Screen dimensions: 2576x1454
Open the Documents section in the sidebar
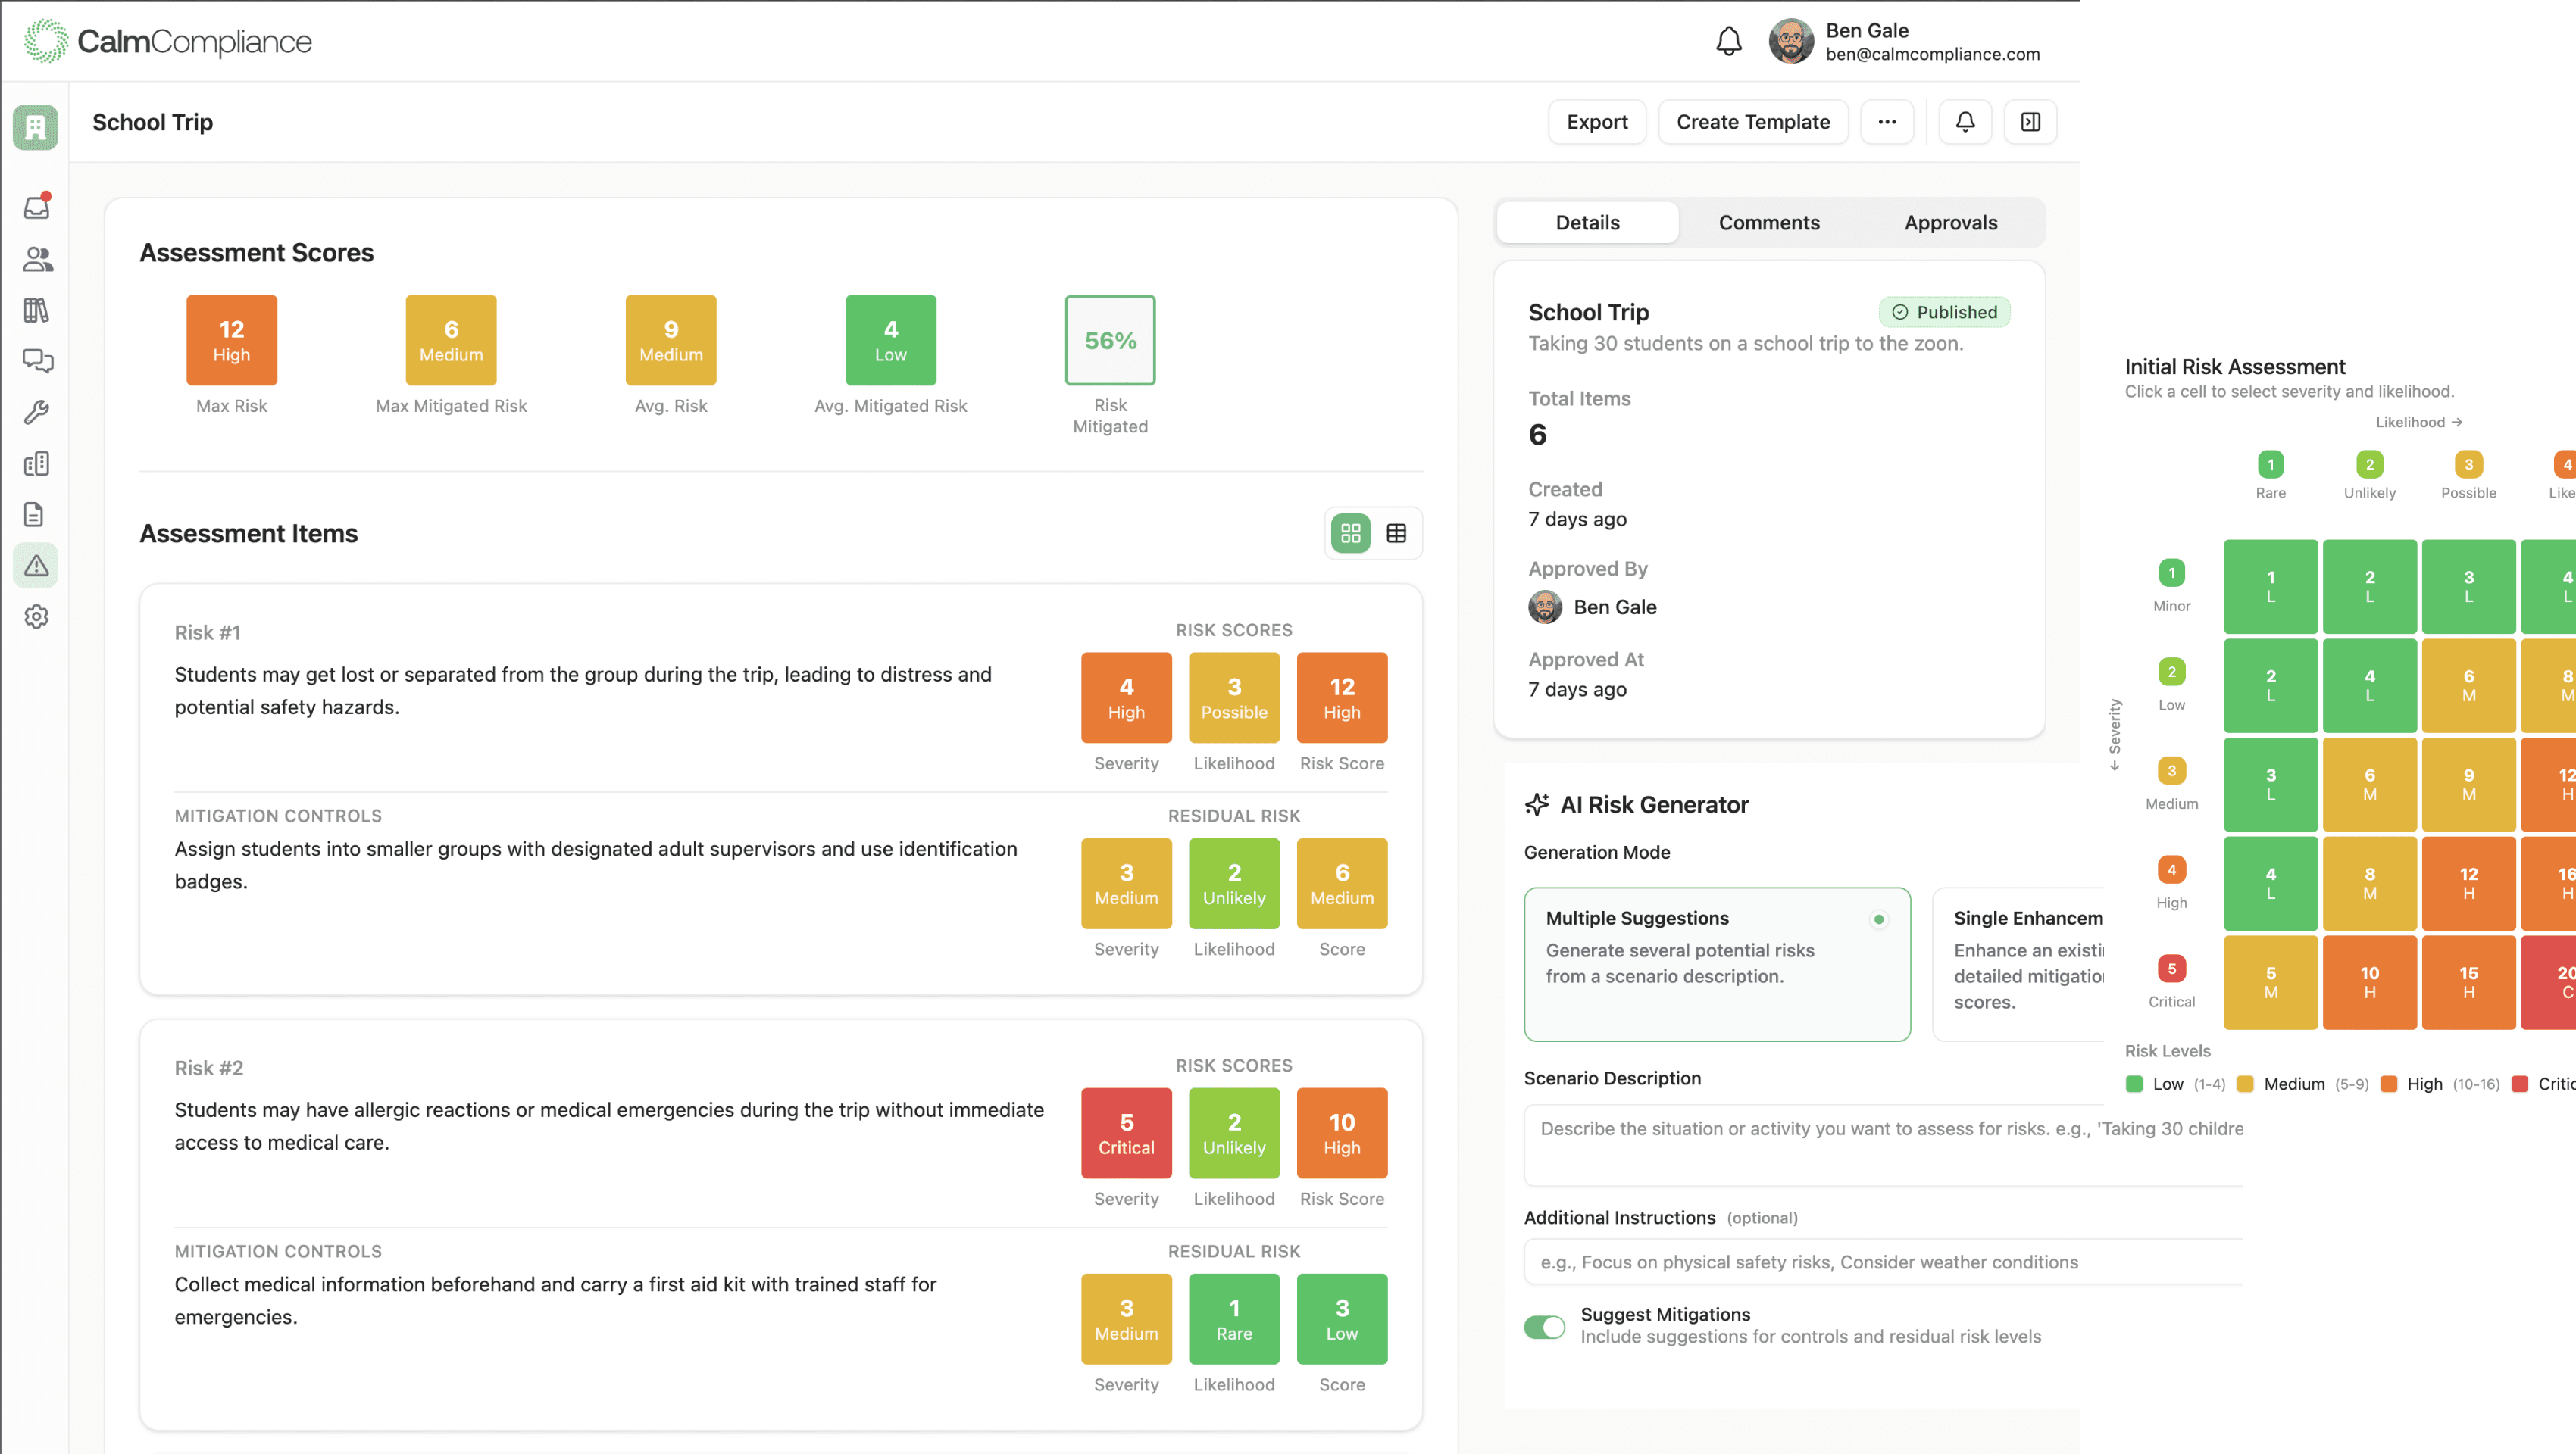(37, 513)
